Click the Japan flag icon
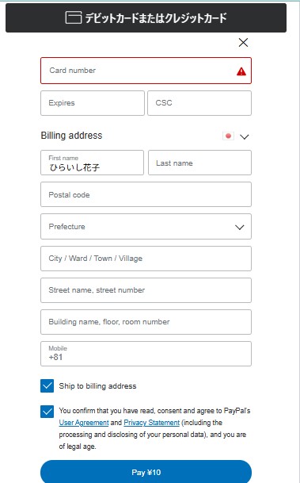Image resolution: width=300 pixels, height=483 pixels. [228, 136]
